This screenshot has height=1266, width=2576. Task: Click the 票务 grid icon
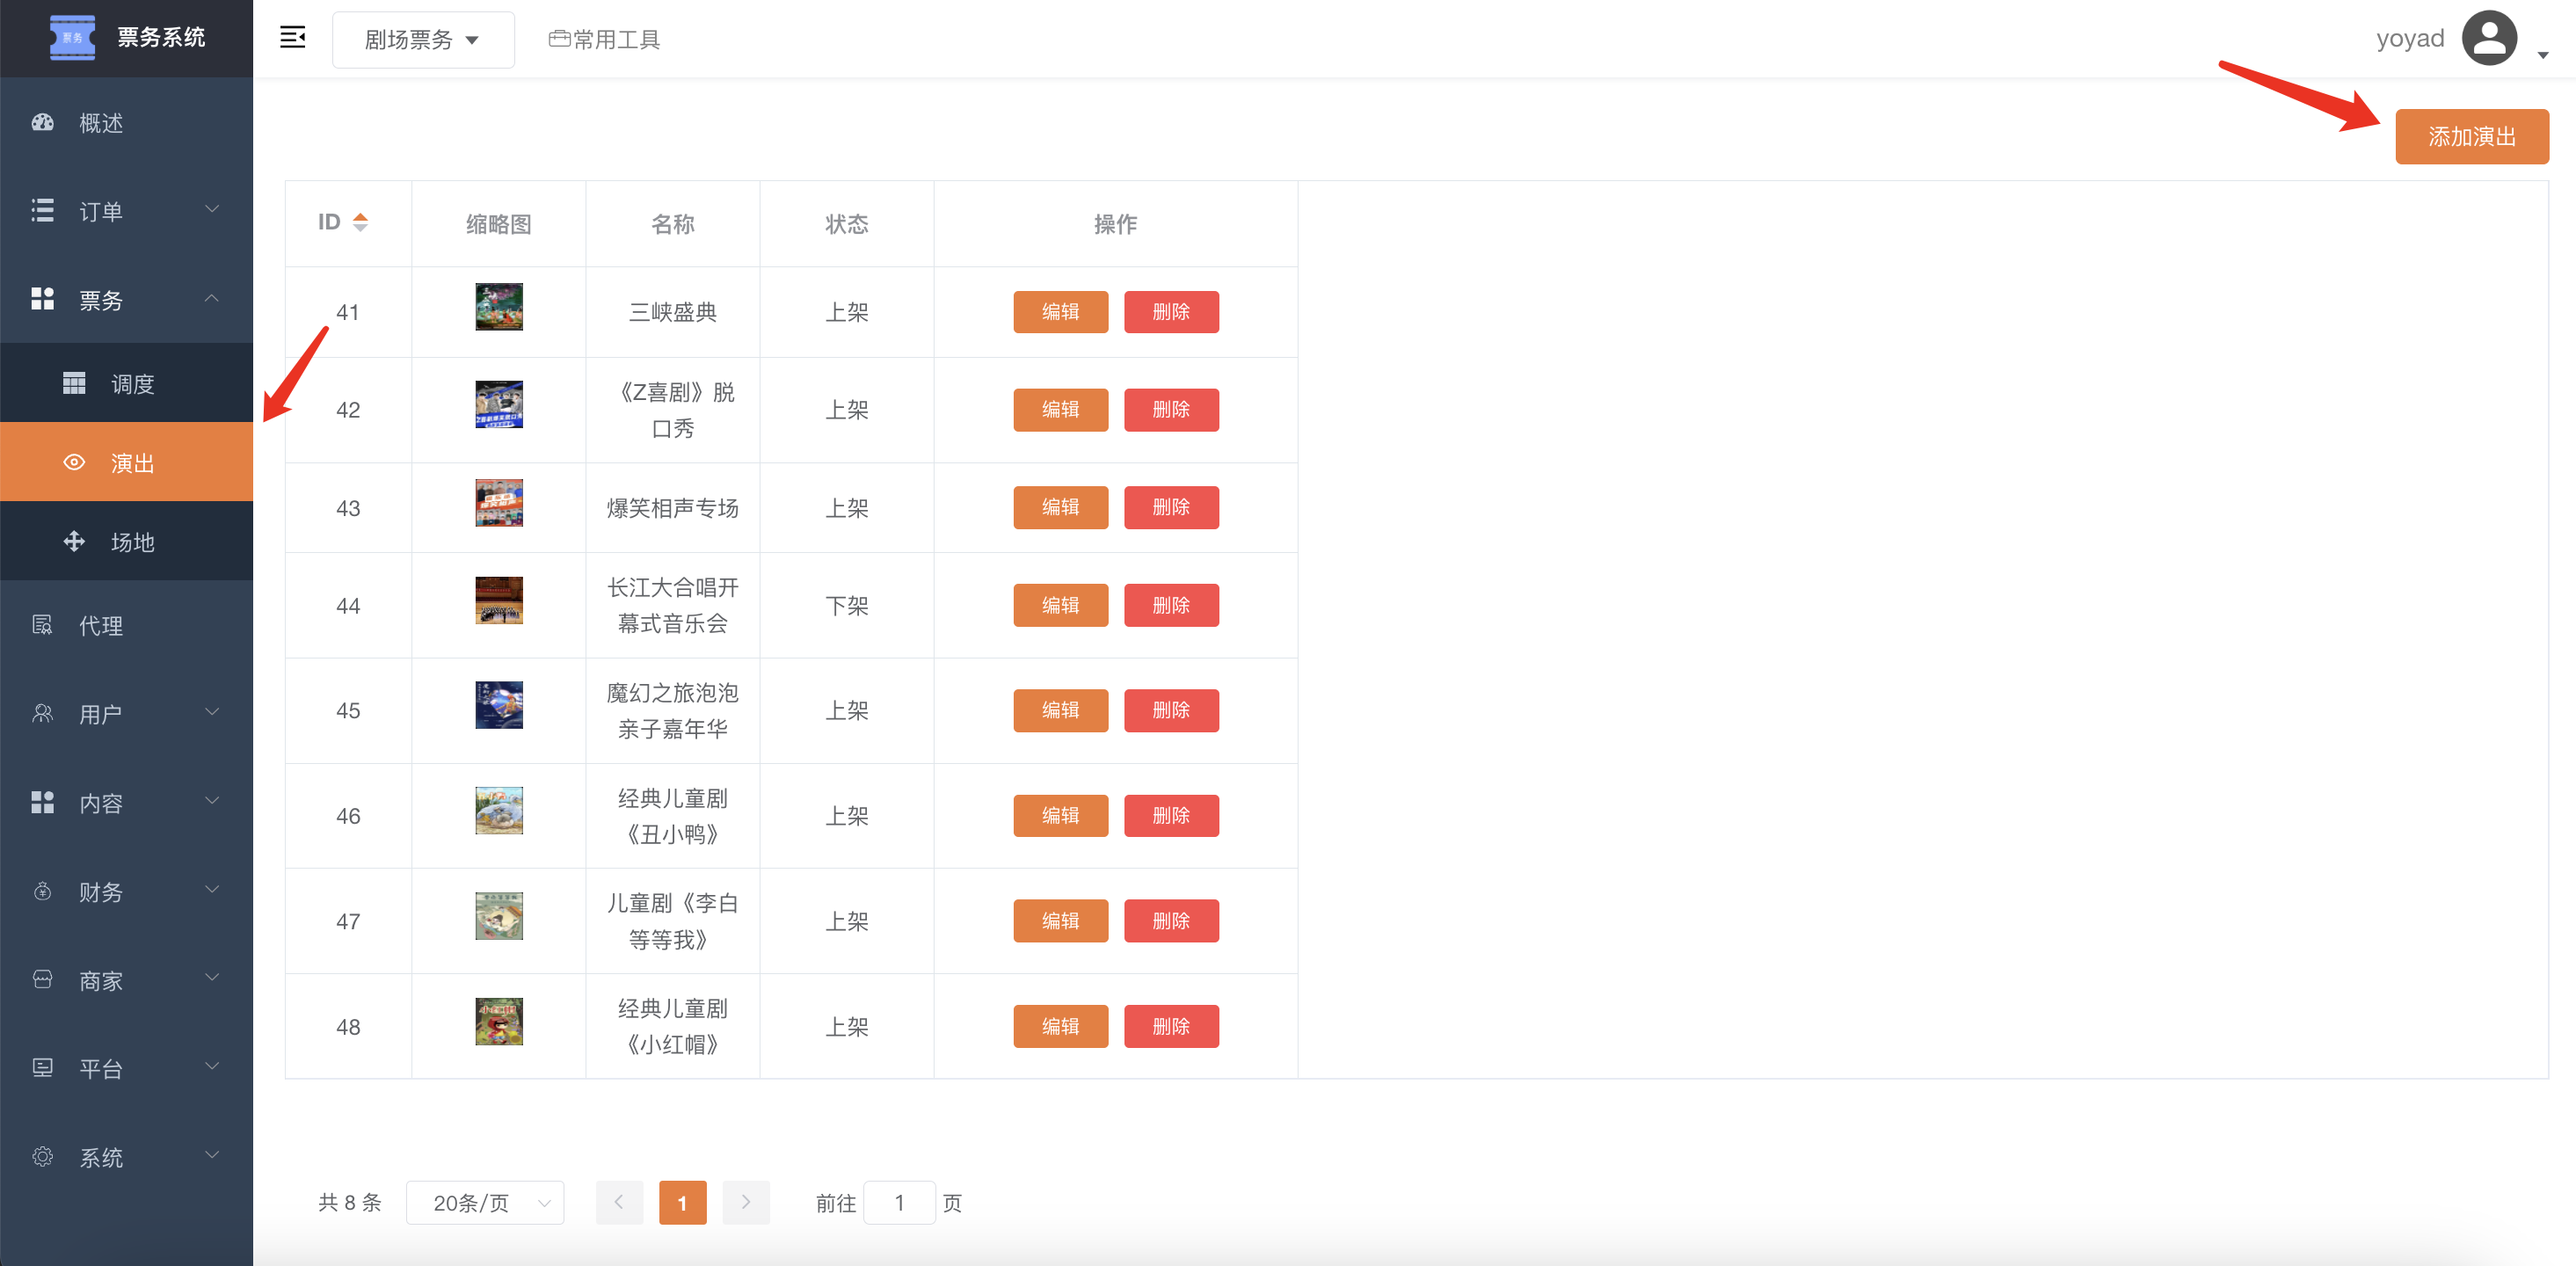[x=43, y=299]
